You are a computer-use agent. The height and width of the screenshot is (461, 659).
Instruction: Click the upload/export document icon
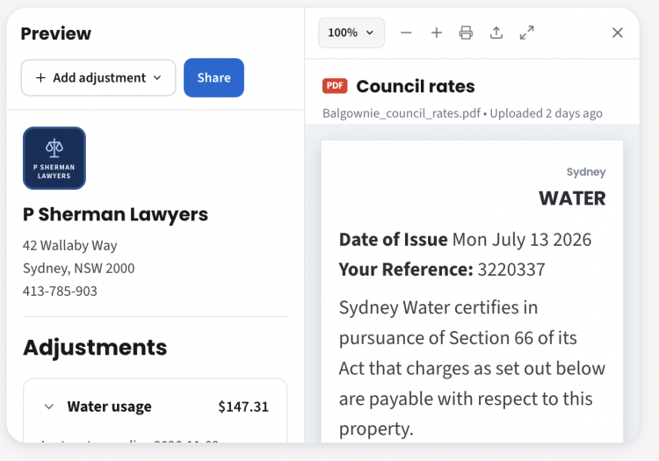(496, 32)
